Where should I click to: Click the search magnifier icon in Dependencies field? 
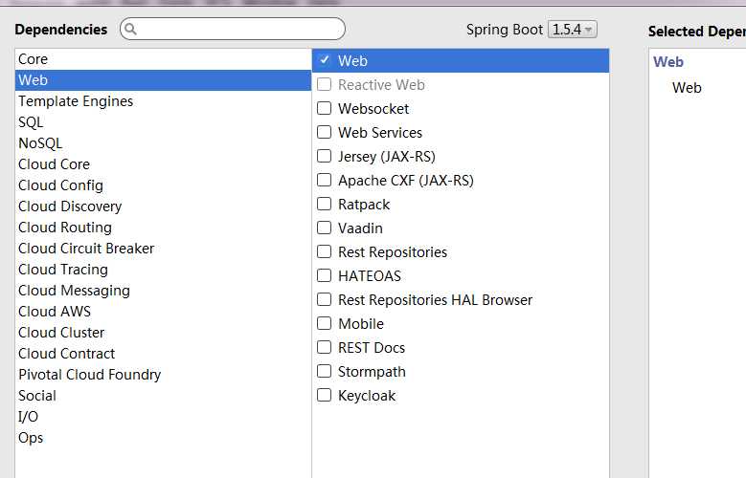coord(131,30)
